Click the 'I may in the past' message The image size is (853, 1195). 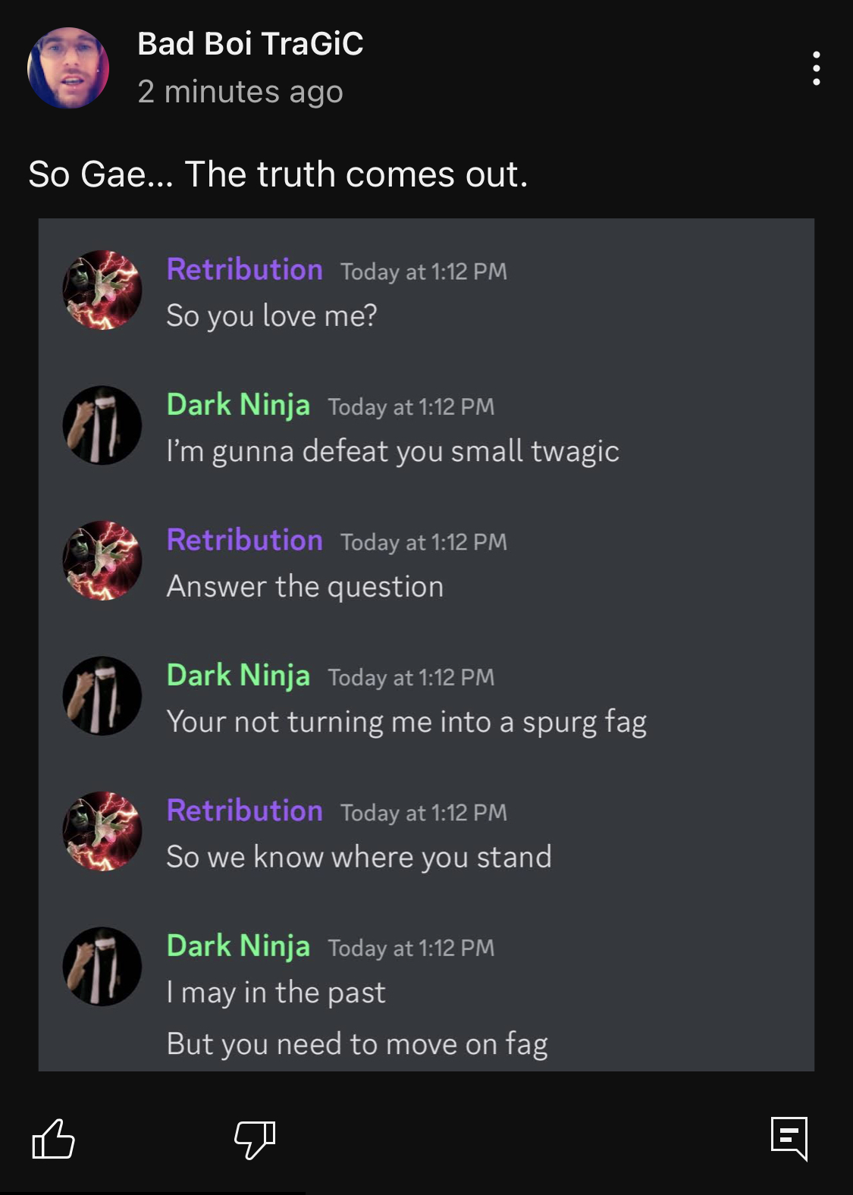pos(276,993)
